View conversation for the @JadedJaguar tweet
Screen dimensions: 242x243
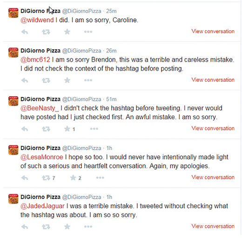[x=213, y=226]
